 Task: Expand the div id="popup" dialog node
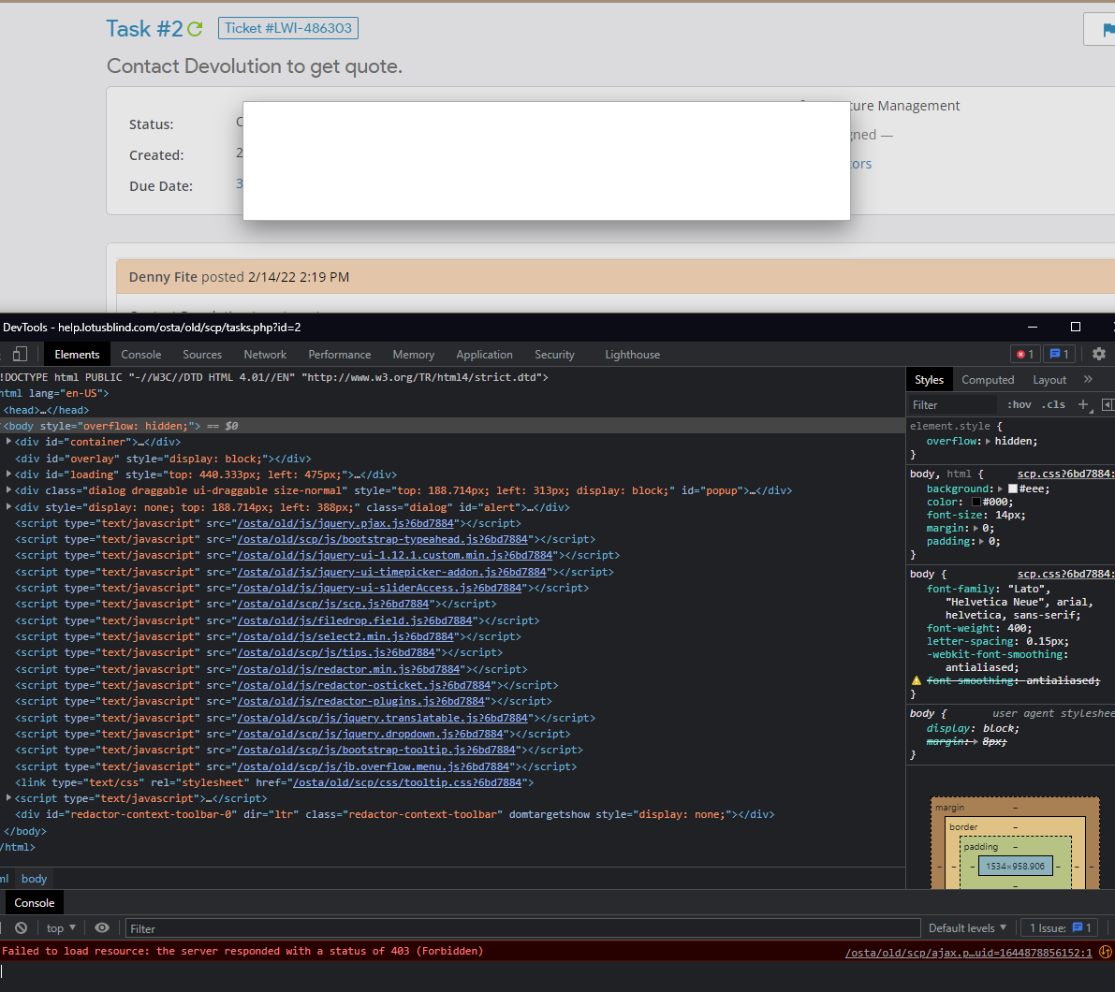point(8,490)
